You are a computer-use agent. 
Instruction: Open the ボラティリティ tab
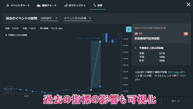(x=75, y=5)
